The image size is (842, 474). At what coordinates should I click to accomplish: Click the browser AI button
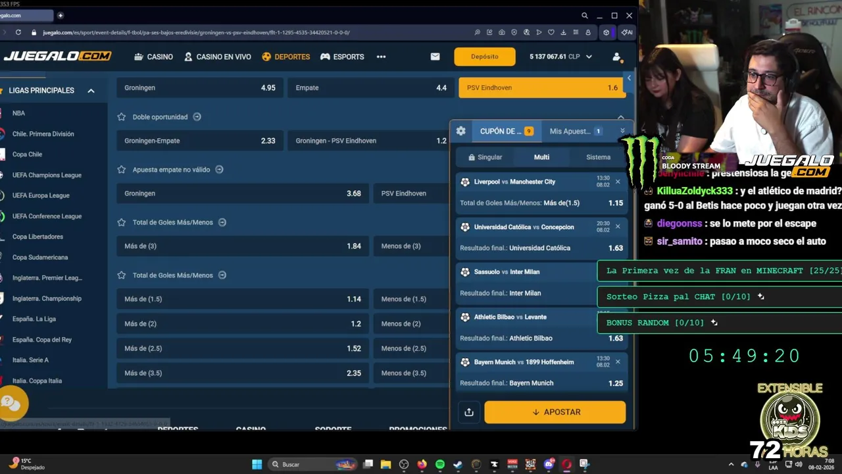(627, 32)
